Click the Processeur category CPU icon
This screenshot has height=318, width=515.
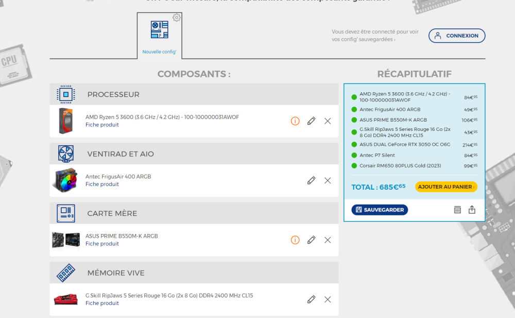tap(66, 94)
